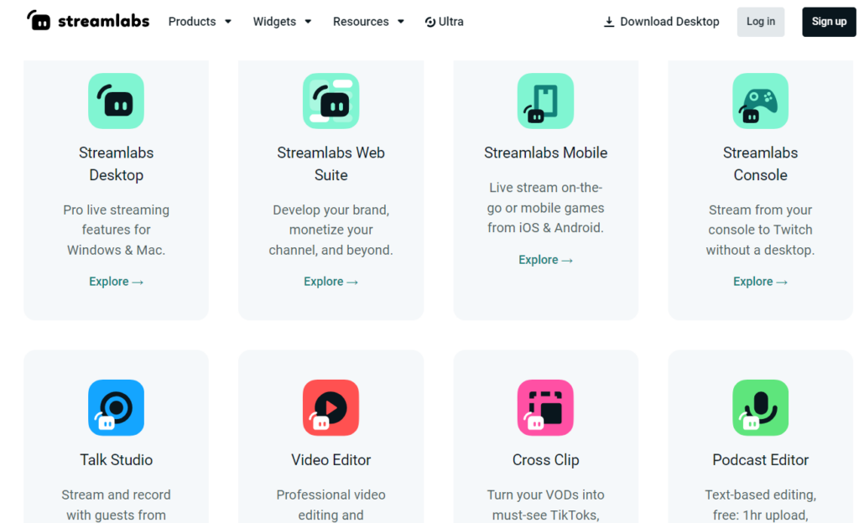Click the Talk Studio icon
The width and height of the screenshot is (859, 523).
click(x=116, y=407)
